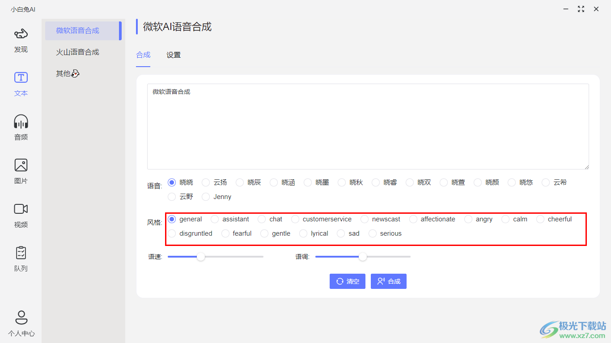Open the 发现 discover section
611x343 pixels.
21,40
